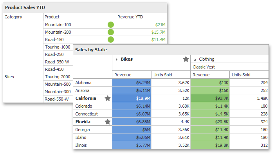Click the Category column header

(23, 17)
